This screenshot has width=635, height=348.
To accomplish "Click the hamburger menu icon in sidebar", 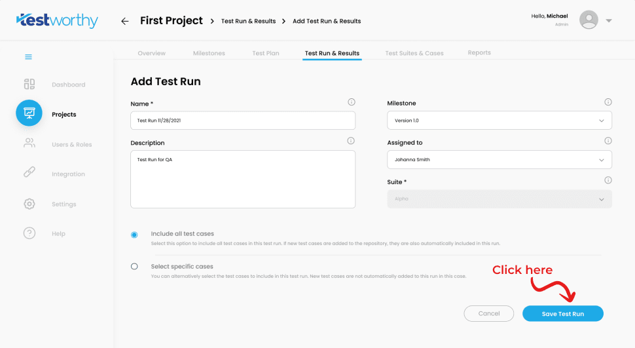I will 29,57.
